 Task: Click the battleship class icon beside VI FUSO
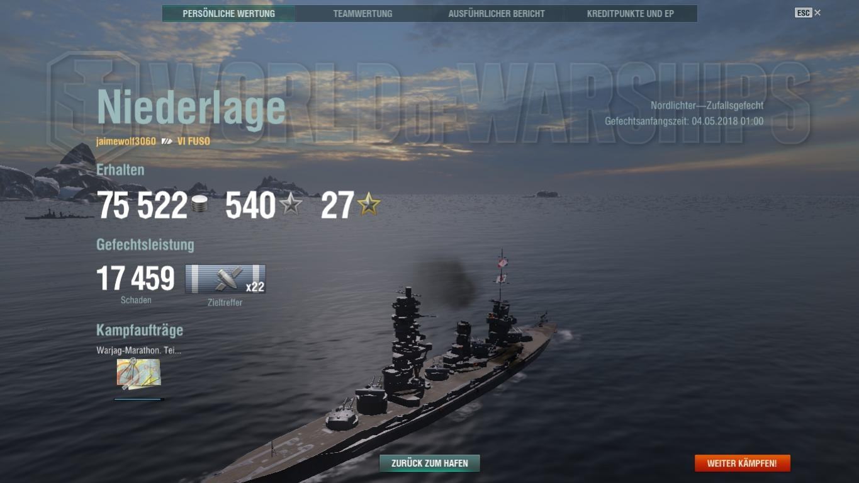[x=167, y=142]
